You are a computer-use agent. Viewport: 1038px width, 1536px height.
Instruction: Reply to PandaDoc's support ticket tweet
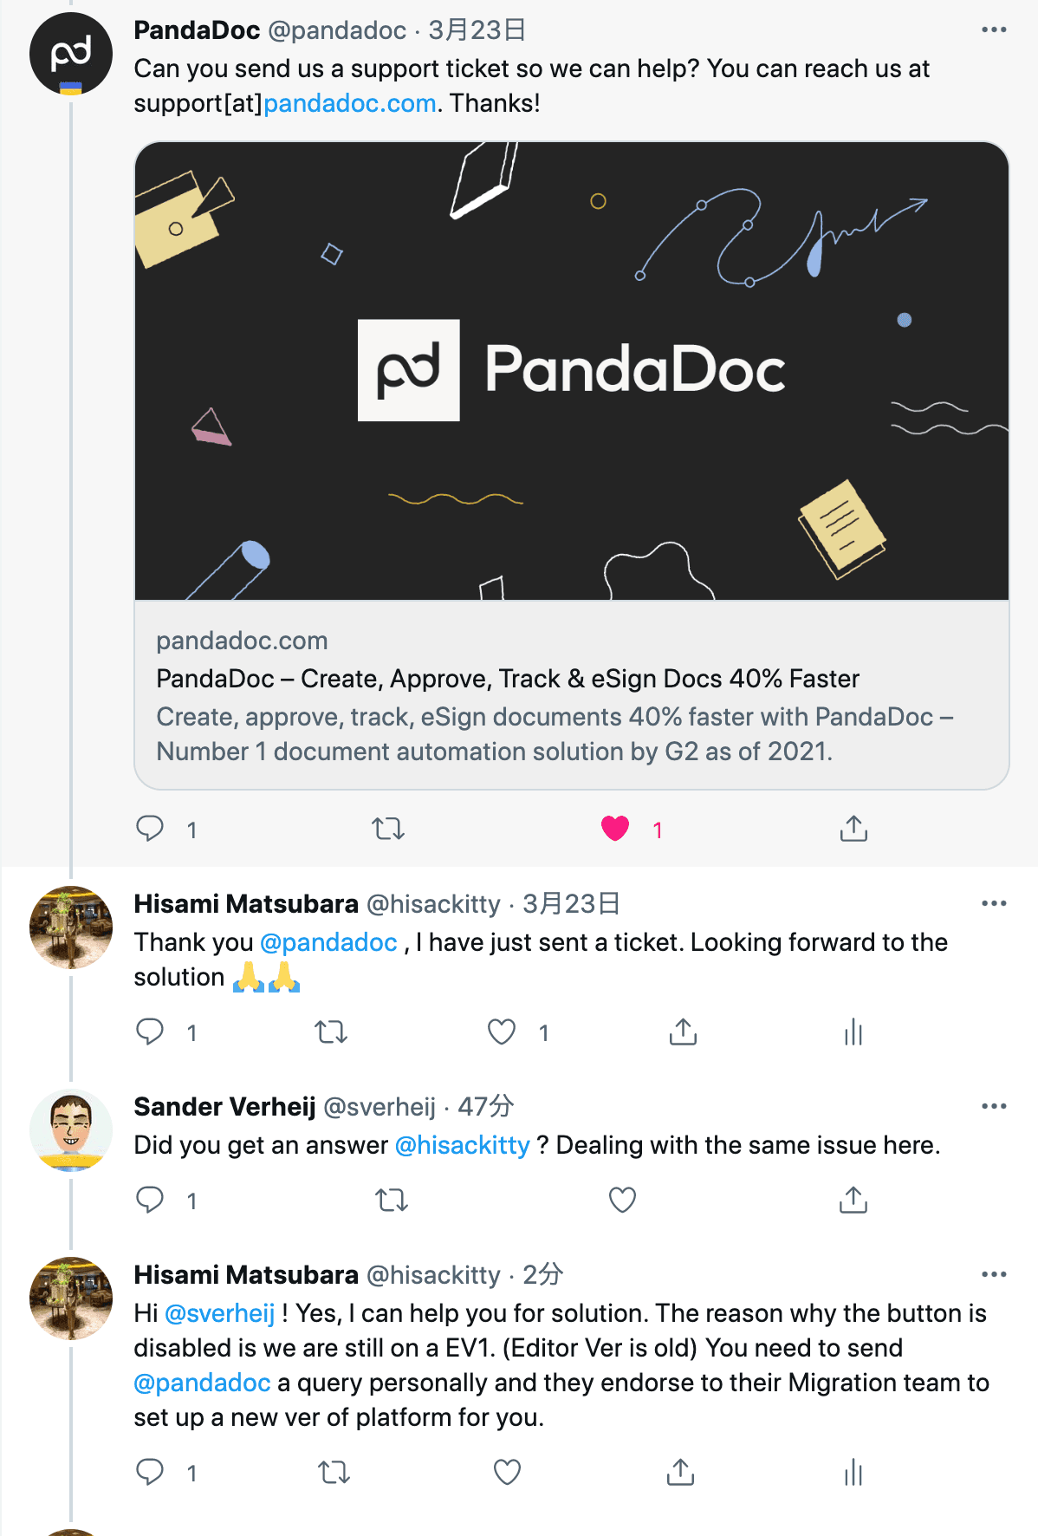click(150, 829)
